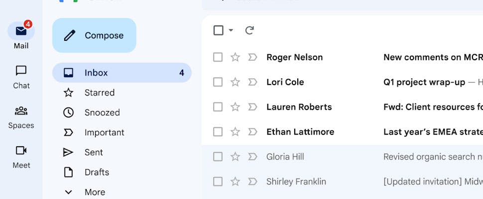Open Snoozed messages
483x199 pixels.
tap(102, 112)
